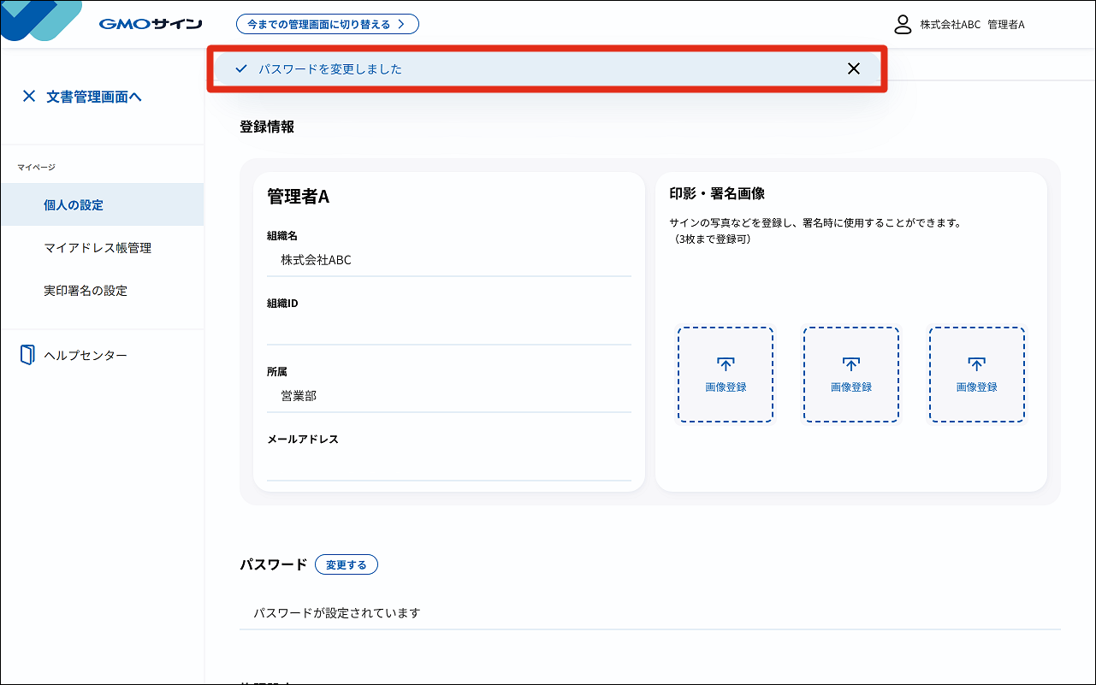Click the 所属 field showing 営業部
1096x685 pixels.
(448, 396)
